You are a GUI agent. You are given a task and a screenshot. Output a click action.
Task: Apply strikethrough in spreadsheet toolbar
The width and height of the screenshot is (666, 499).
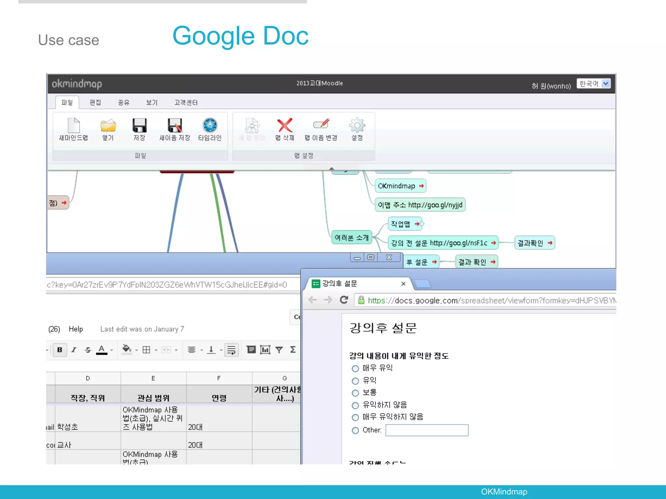click(x=88, y=350)
